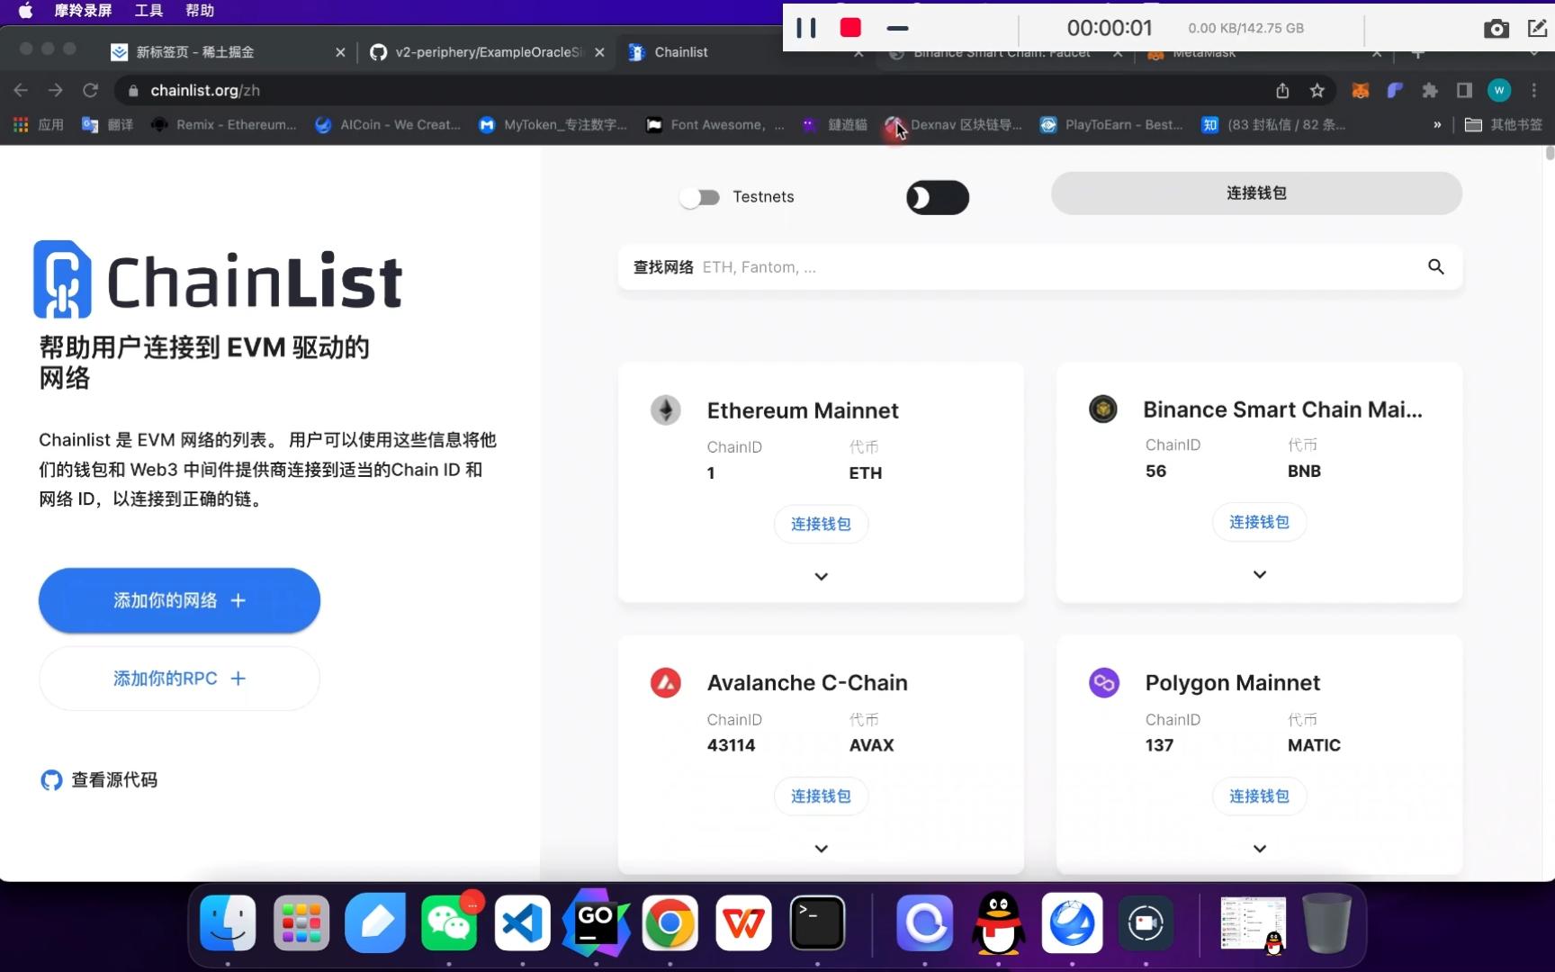Open QQ penguin app from the dock
Screen dimensions: 1555x972
pyautogui.click(x=998, y=922)
